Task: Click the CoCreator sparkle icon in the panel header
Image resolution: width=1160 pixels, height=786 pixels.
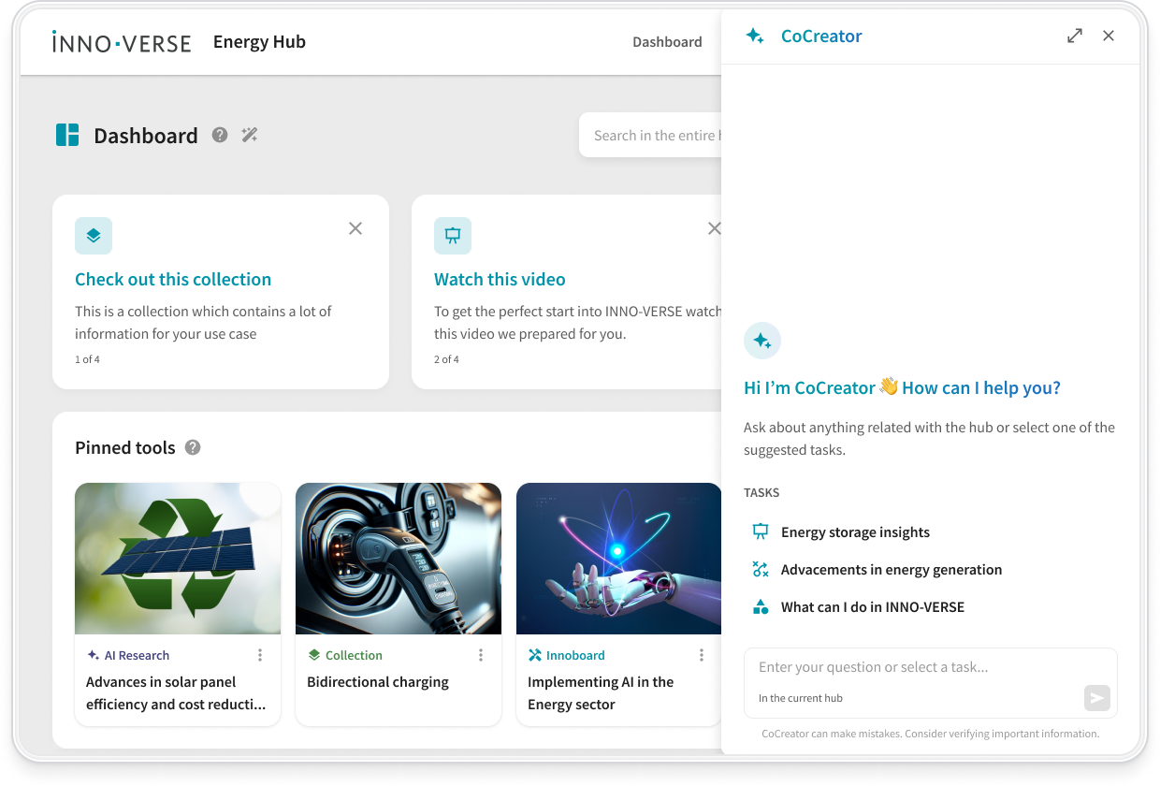Action: pos(754,36)
